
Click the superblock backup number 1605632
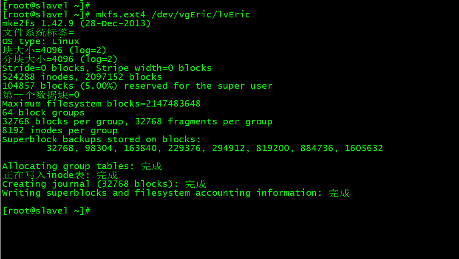pyautogui.click(x=364, y=149)
